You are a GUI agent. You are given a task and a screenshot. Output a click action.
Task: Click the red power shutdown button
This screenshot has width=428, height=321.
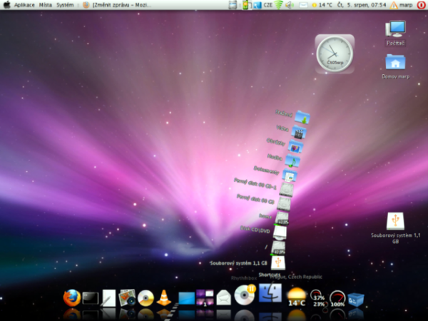pyautogui.click(x=421, y=5)
